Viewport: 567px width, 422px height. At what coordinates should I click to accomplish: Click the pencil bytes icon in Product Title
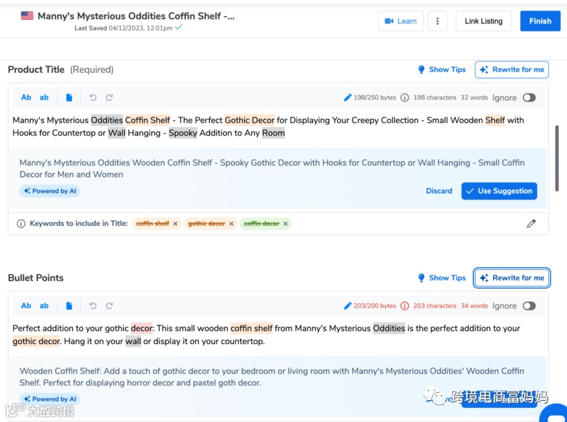(x=347, y=97)
